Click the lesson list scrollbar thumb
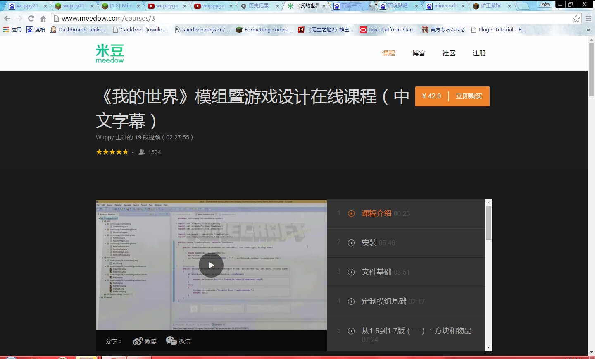The image size is (595, 359). 488,223
